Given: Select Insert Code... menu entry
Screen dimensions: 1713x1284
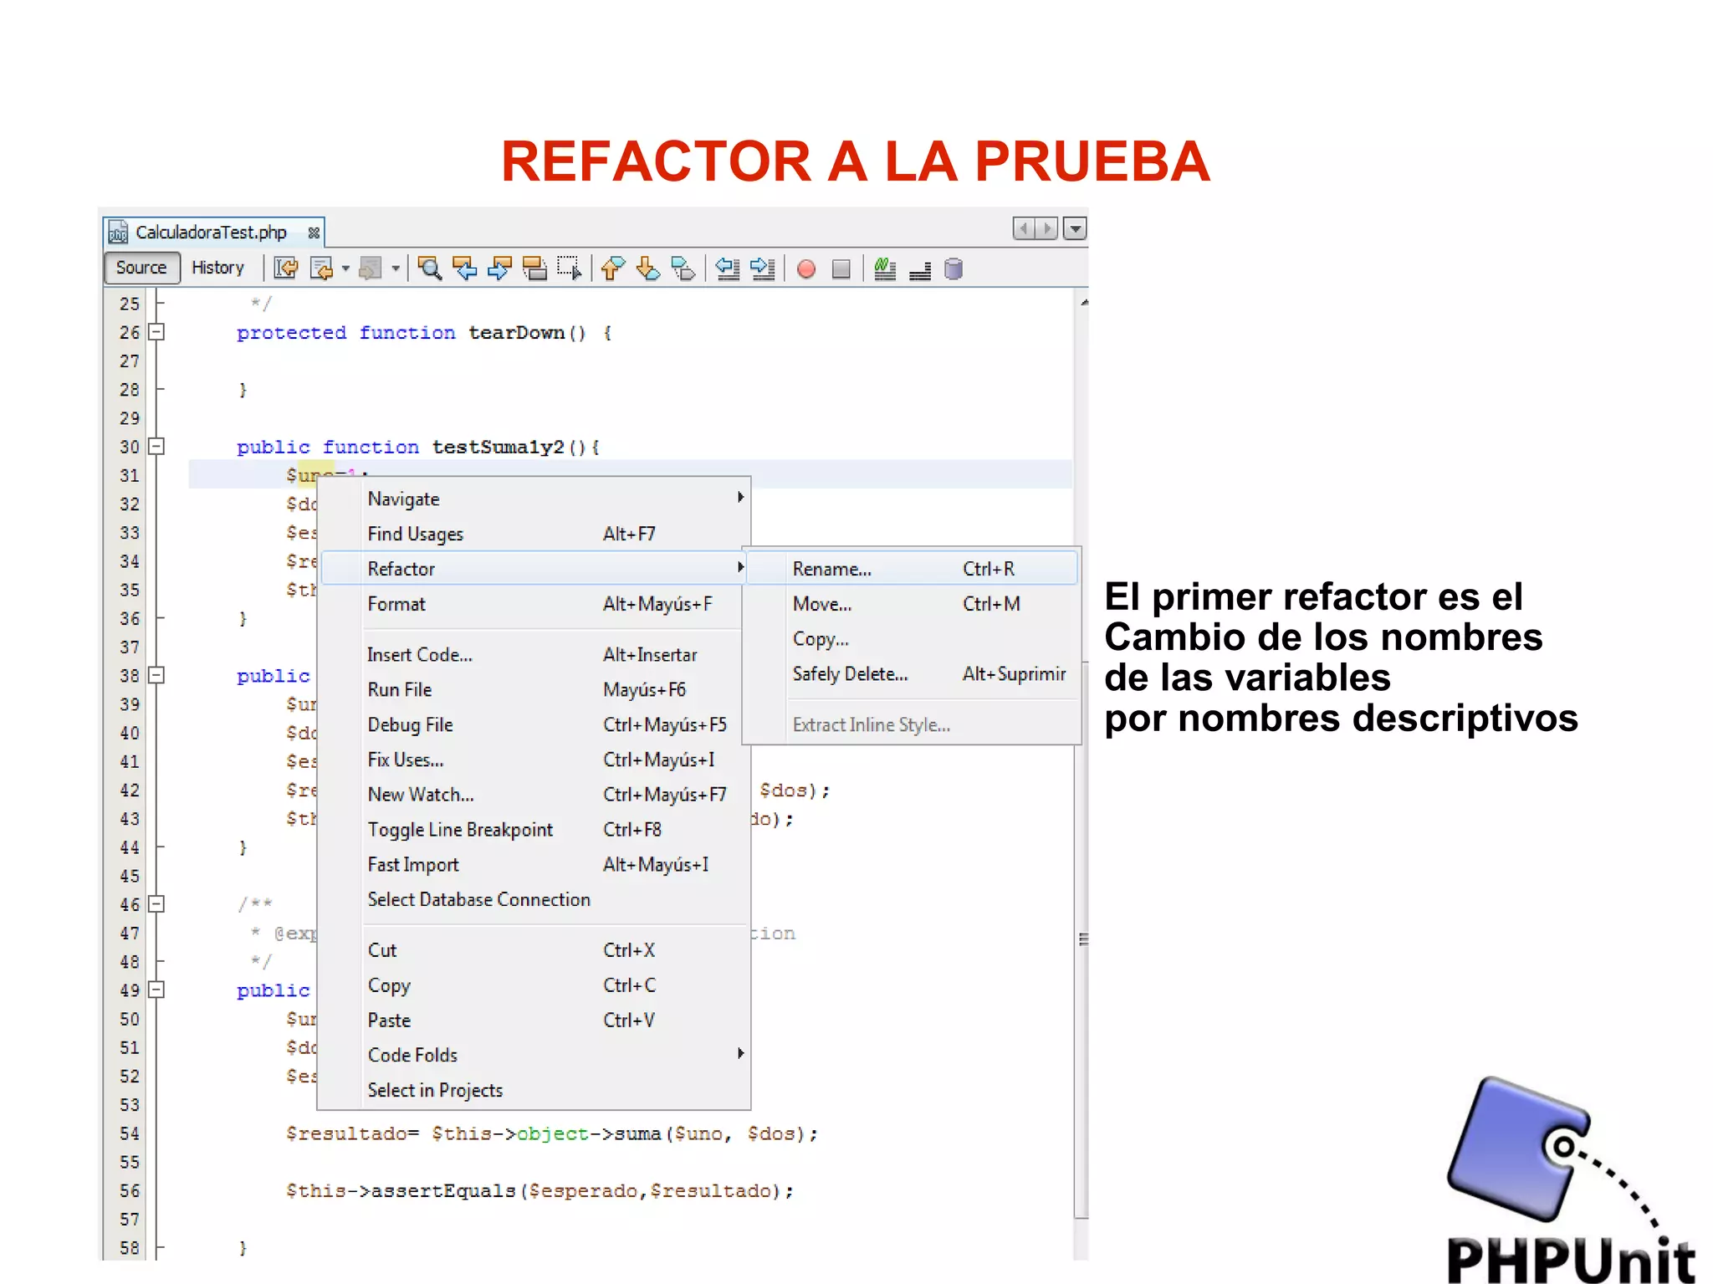Looking at the screenshot, I should [x=535, y=655].
